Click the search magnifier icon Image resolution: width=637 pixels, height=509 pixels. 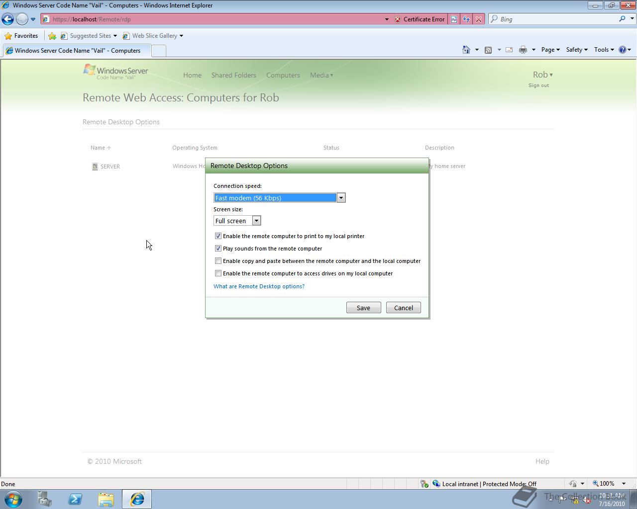tap(622, 19)
